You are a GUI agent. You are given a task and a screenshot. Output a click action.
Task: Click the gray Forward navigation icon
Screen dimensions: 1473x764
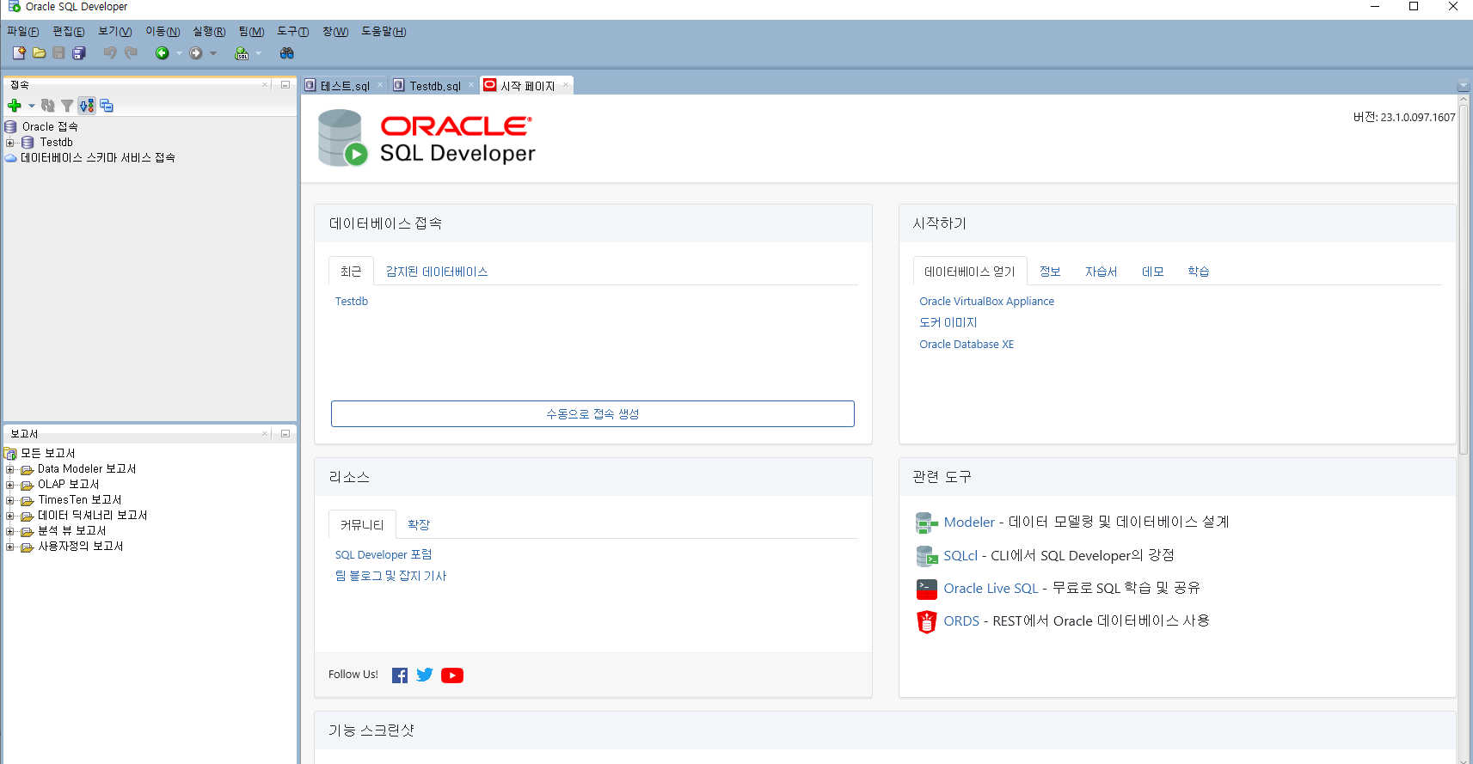196,53
